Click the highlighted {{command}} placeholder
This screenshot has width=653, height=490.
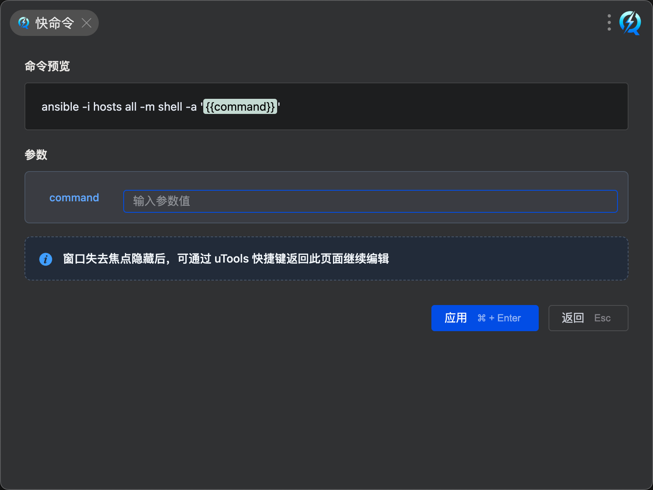coord(240,107)
